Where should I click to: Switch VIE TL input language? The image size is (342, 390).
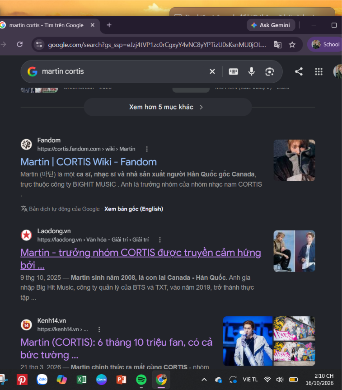coord(250,380)
